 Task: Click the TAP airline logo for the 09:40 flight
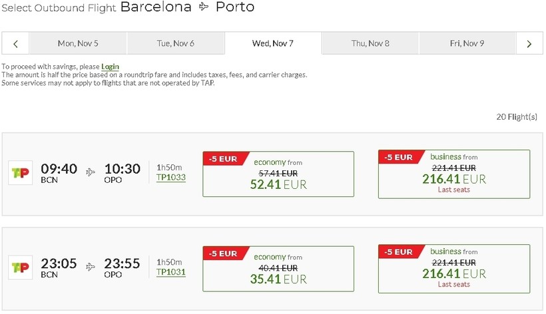(x=20, y=172)
